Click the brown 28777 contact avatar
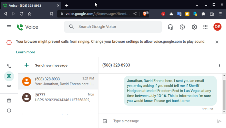The height and width of the screenshot is (128, 226). (26, 97)
